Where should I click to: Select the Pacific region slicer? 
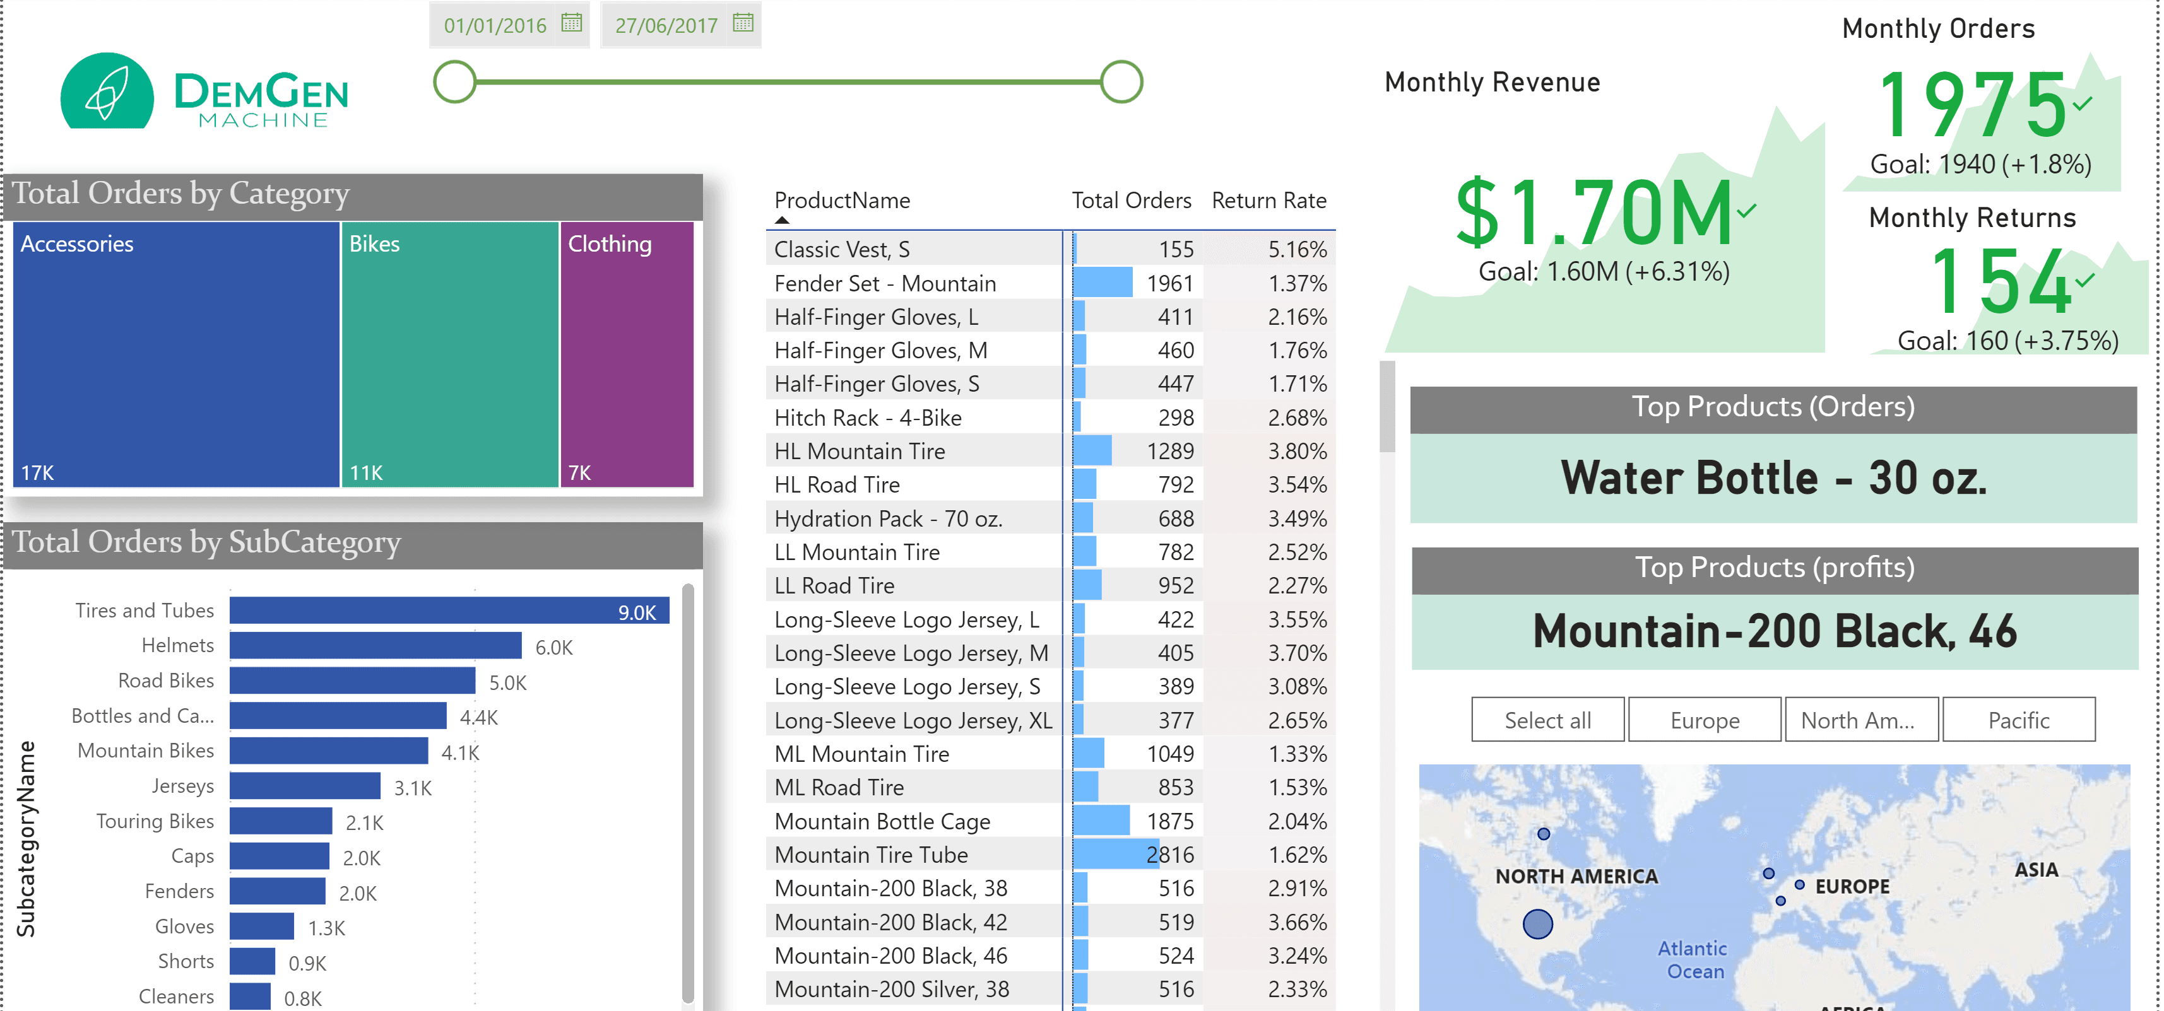(x=2018, y=720)
